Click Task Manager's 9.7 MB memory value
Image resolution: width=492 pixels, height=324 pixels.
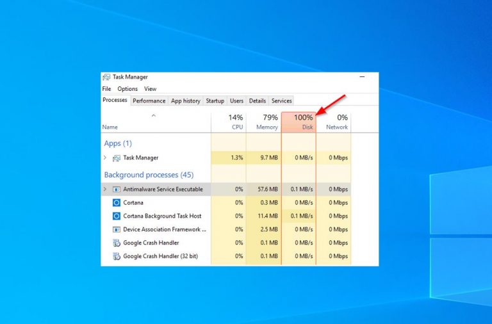click(269, 158)
